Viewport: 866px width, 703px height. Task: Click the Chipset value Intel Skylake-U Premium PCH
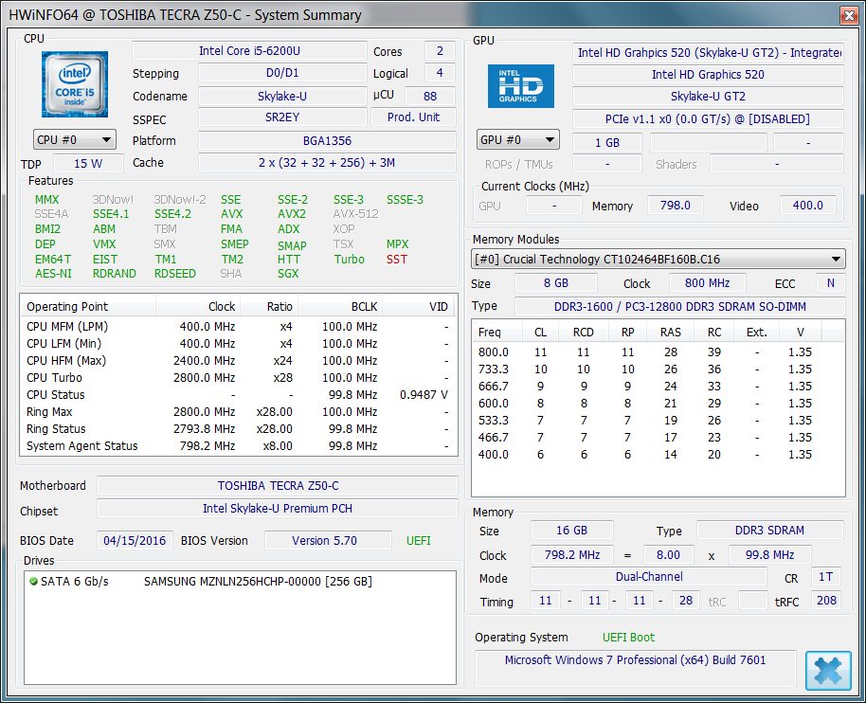(x=278, y=509)
